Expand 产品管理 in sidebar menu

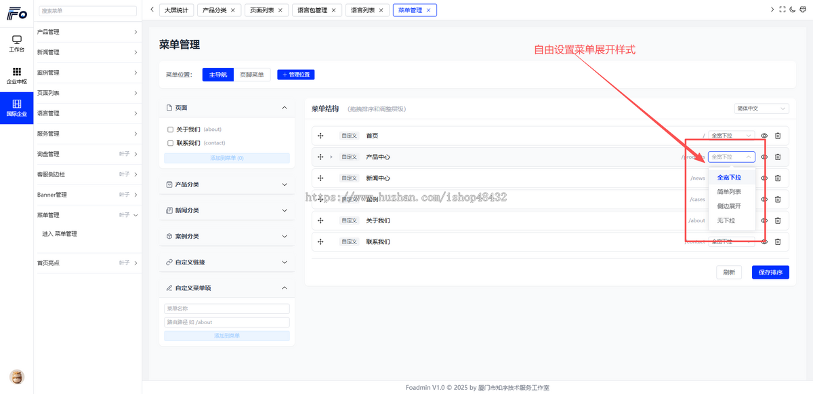pos(87,32)
